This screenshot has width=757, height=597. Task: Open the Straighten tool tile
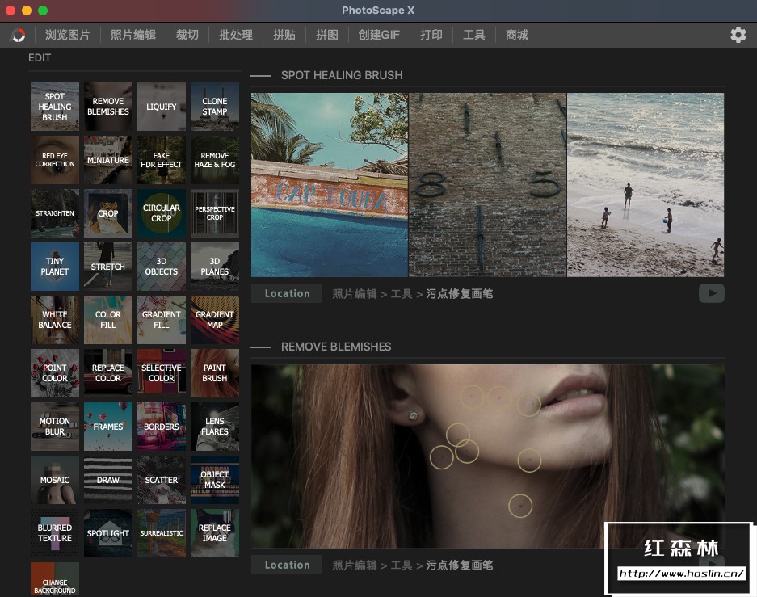(55, 212)
